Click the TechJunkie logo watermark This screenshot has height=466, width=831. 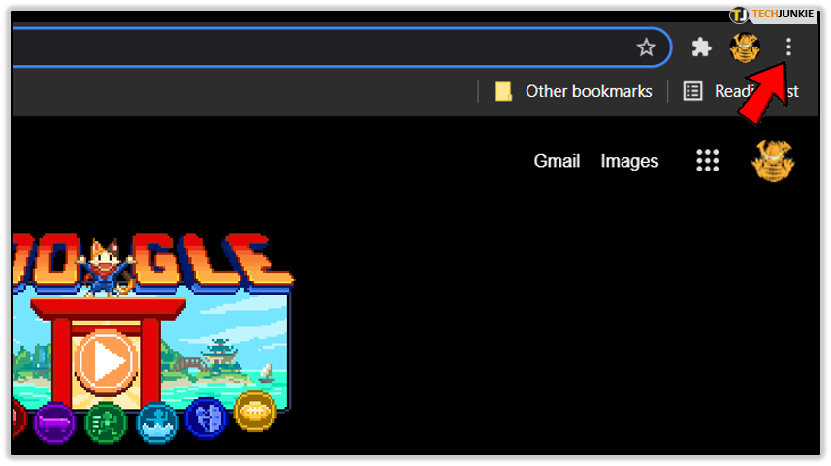click(x=772, y=15)
